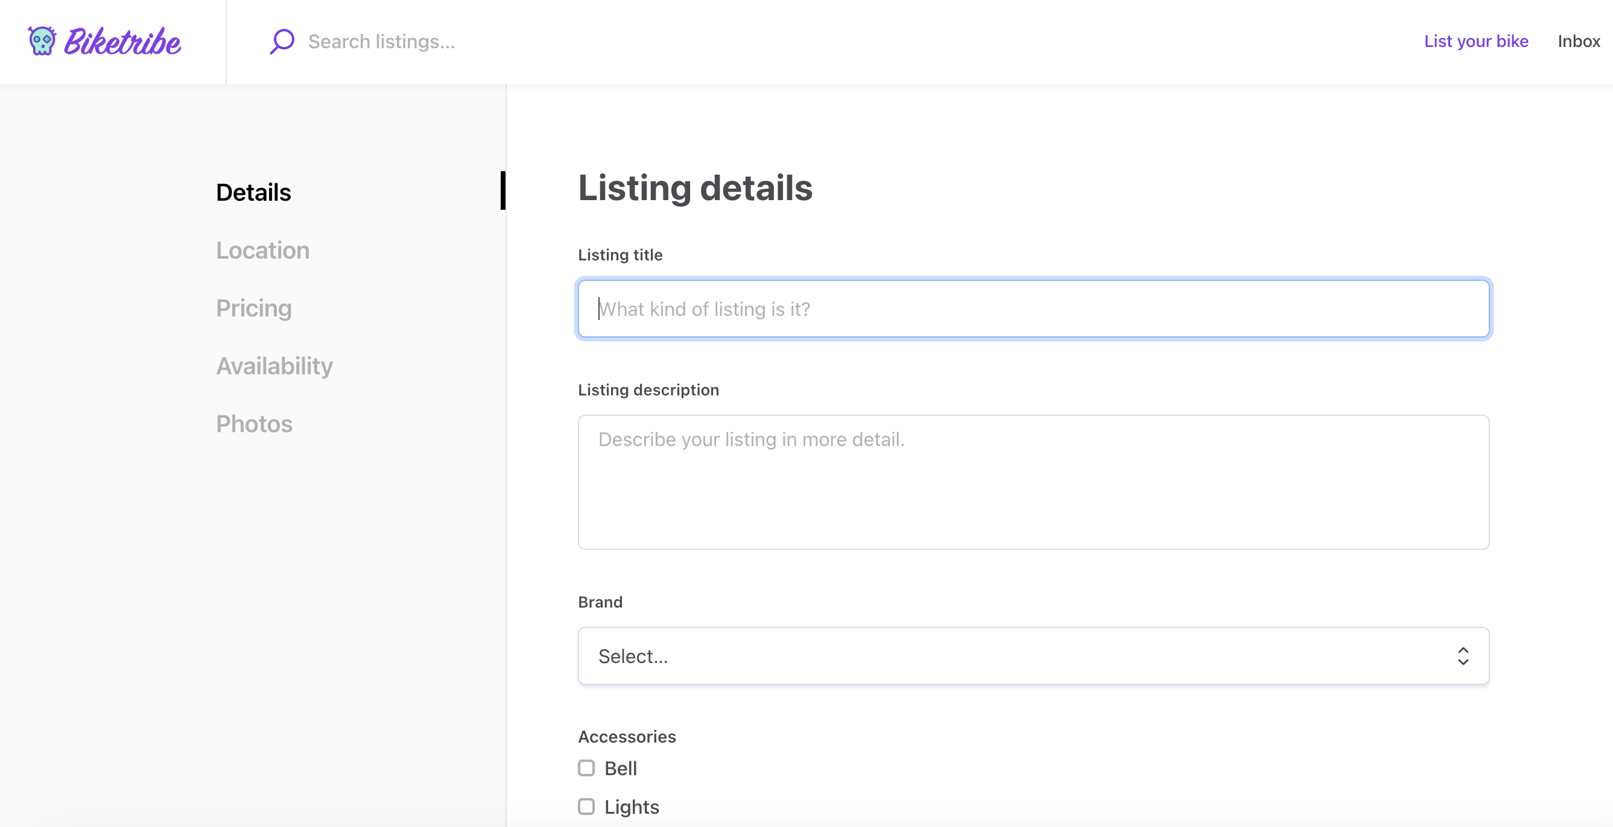Click the List your bike link
The width and height of the screenshot is (1613, 827).
click(x=1476, y=41)
